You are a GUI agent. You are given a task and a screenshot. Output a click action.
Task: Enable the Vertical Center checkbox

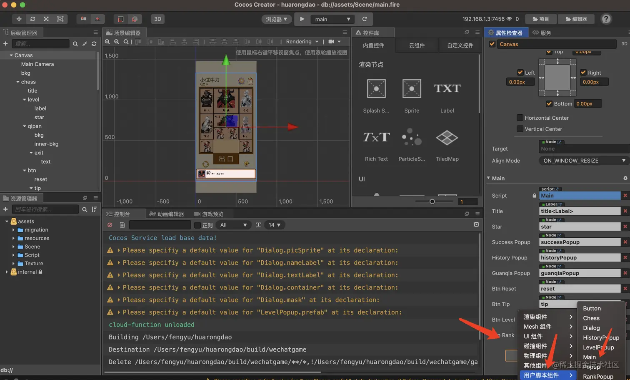(x=520, y=129)
